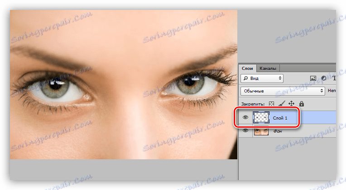Filter layers by pixel image icon
This screenshot has height=190, width=346.
point(313,78)
